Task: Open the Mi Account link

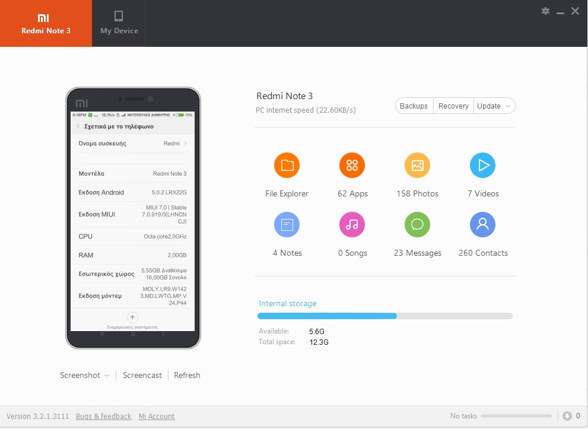Action: click(x=157, y=417)
